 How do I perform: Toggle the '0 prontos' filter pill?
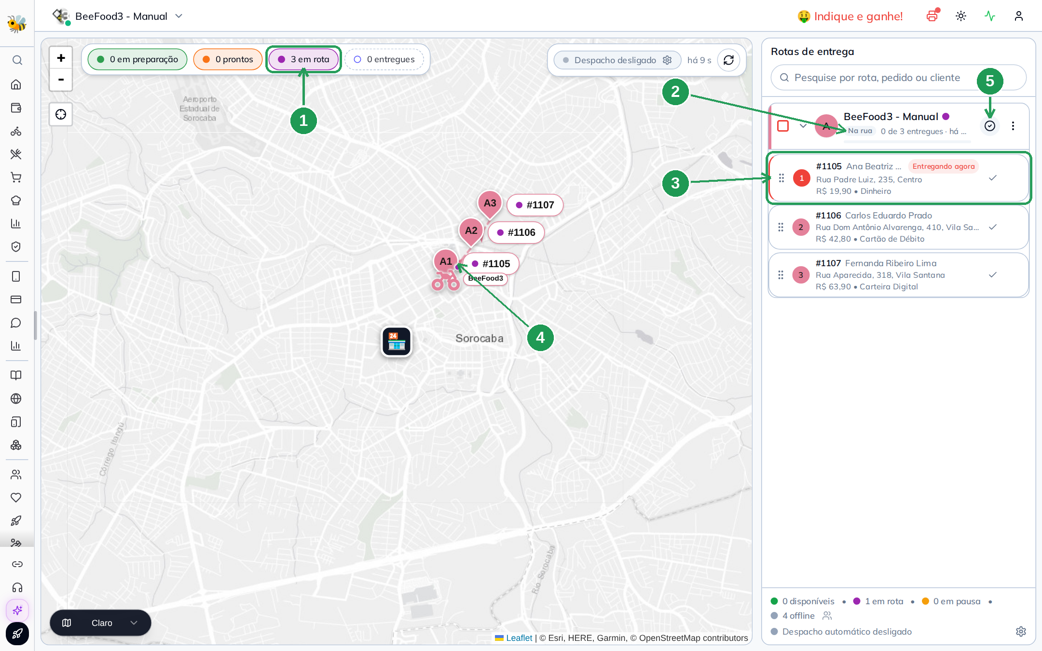pos(228,59)
